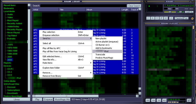The width and height of the screenshot is (196, 104).
Task: Pause playback in Winamp main window
Action: click(157, 18)
